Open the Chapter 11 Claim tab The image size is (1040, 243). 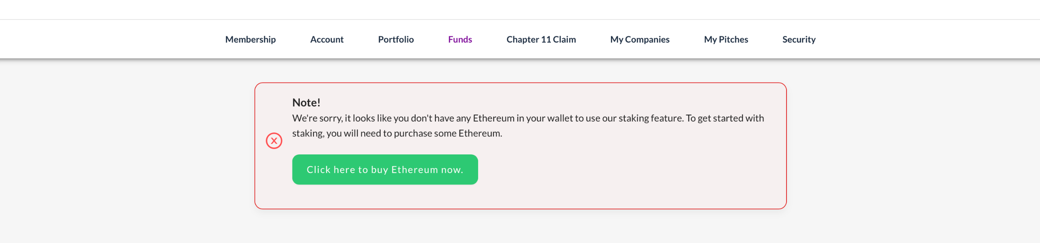[541, 39]
